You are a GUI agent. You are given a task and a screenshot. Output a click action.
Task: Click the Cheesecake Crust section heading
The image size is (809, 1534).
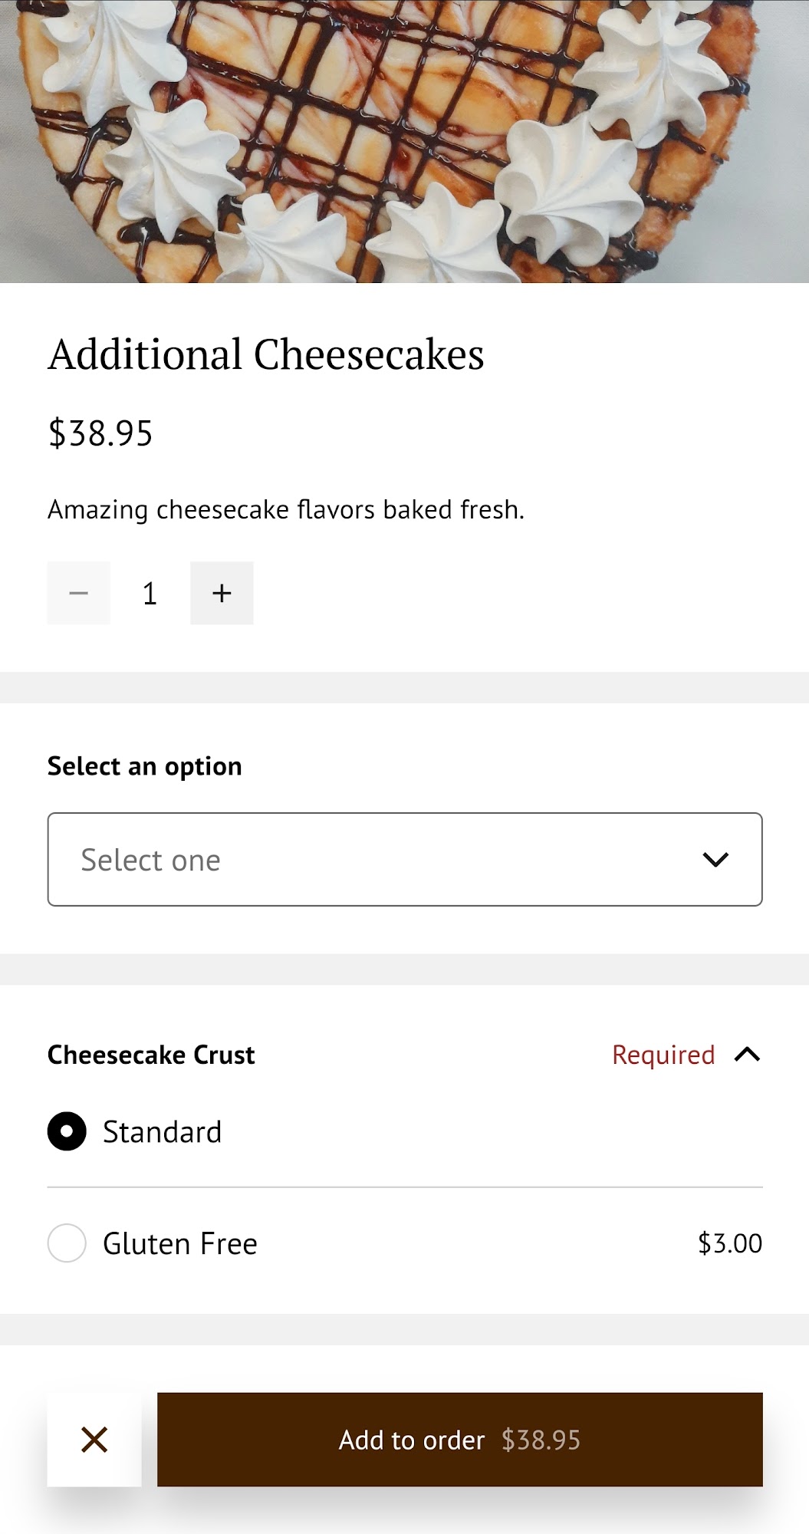tap(151, 1055)
